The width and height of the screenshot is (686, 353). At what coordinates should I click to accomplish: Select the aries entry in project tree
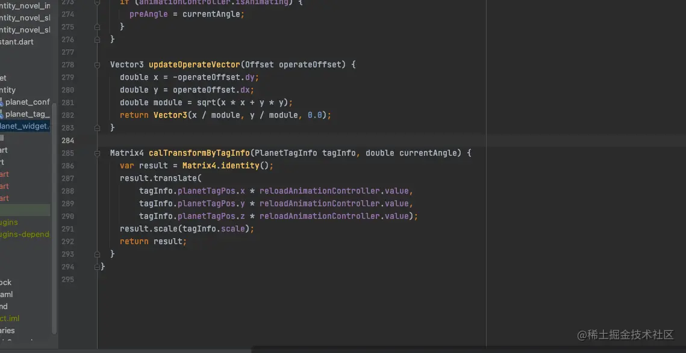coord(7,330)
